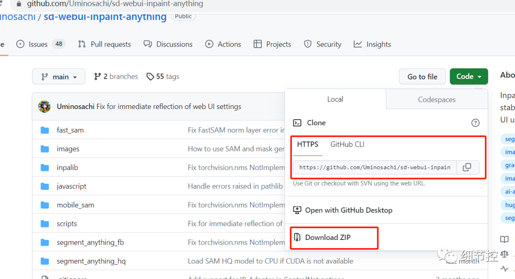Click the javascript folder icon
The height and width of the screenshot is (279, 515).
45,186
